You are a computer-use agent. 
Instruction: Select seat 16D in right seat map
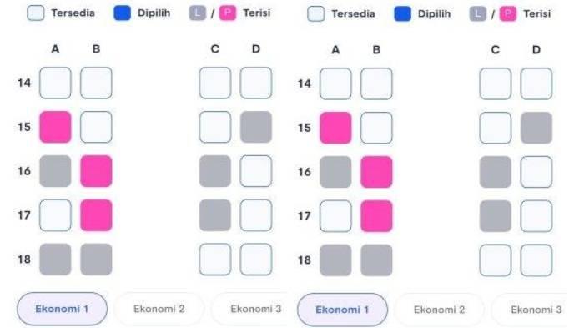click(x=536, y=172)
